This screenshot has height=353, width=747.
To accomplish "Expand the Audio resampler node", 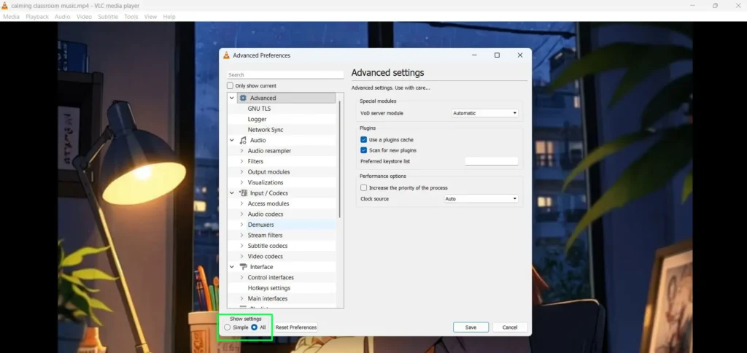I will click(241, 151).
